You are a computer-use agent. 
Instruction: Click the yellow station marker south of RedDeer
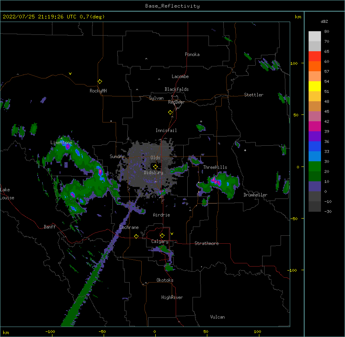point(170,112)
